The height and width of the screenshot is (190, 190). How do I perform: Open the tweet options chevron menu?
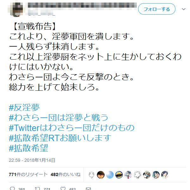[x=184, y=9]
